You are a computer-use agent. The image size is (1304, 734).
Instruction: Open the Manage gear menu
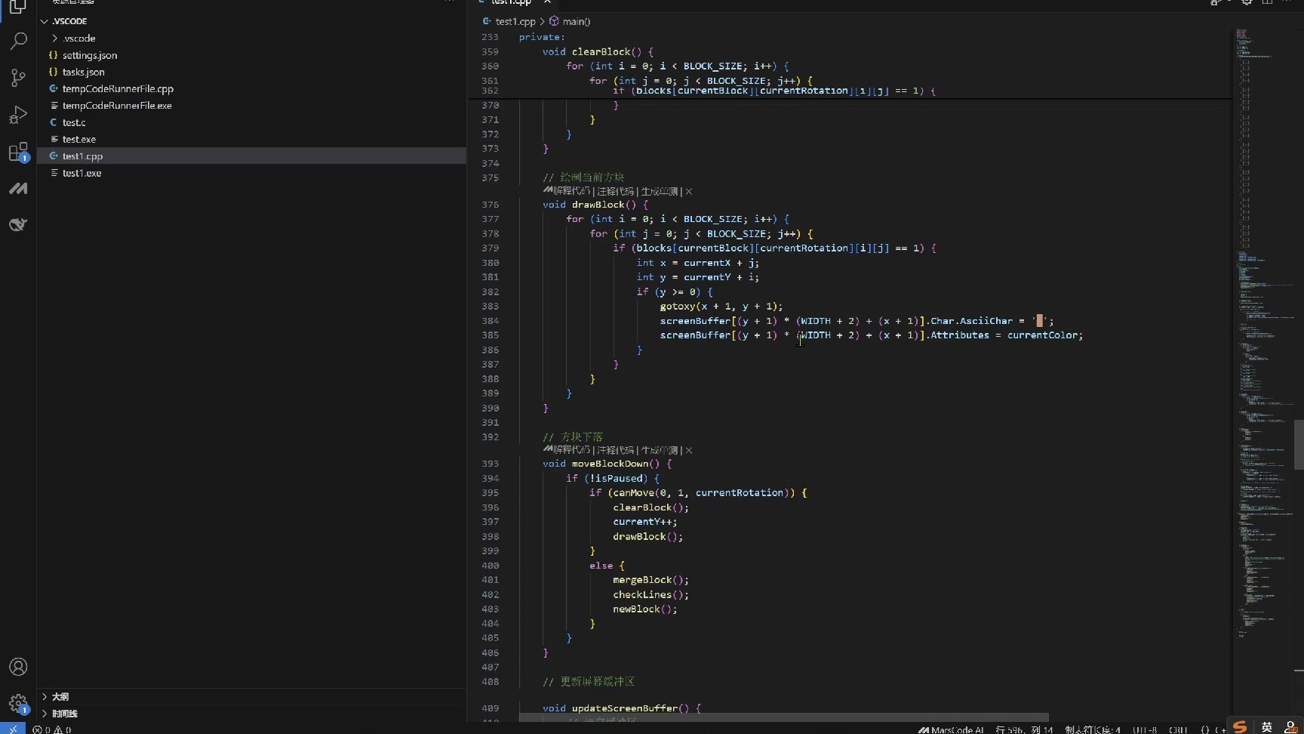(x=18, y=704)
